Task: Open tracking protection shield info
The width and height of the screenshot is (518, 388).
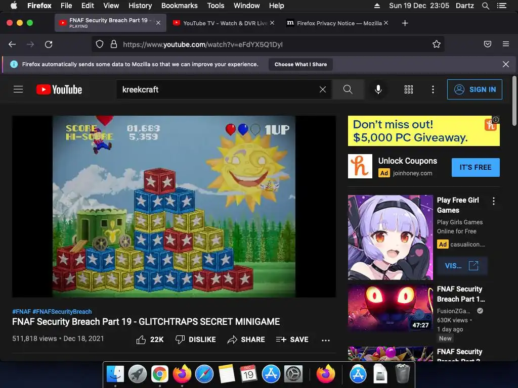Action: pos(100,44)
